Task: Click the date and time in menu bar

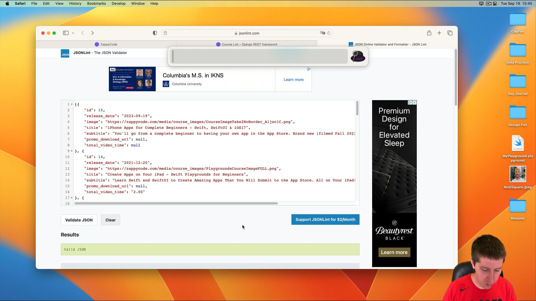Action: 516,3
